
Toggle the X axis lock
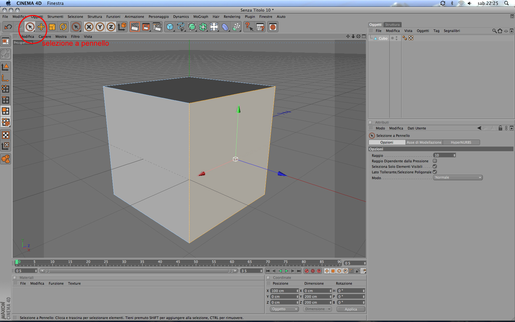click(x=89, y=27)
